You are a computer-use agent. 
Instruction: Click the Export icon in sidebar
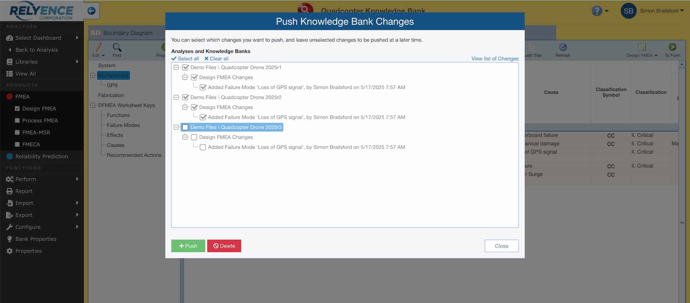[x=10, y=215]
